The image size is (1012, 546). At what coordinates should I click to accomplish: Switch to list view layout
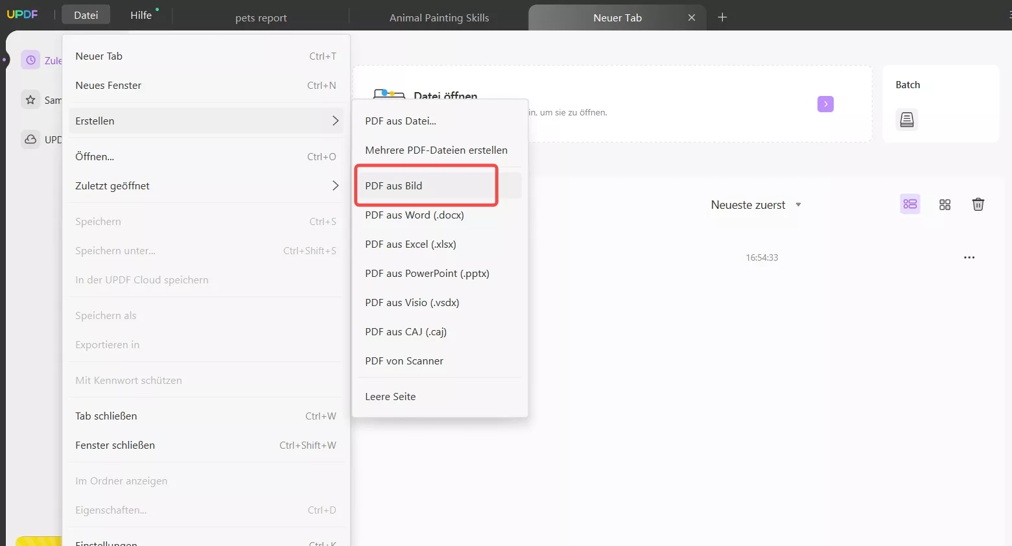[x=910, y=204]
